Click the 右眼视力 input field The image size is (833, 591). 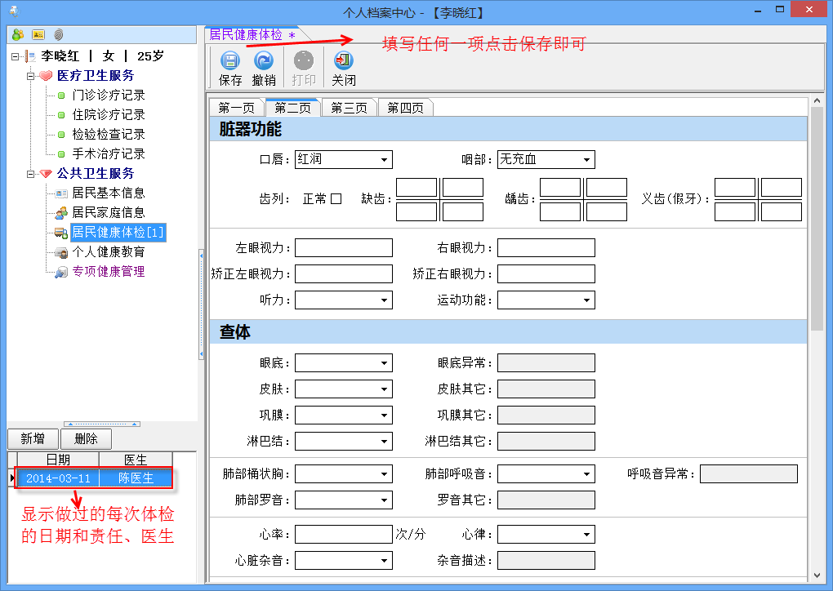pyautogui.click(x=546, y=248)
